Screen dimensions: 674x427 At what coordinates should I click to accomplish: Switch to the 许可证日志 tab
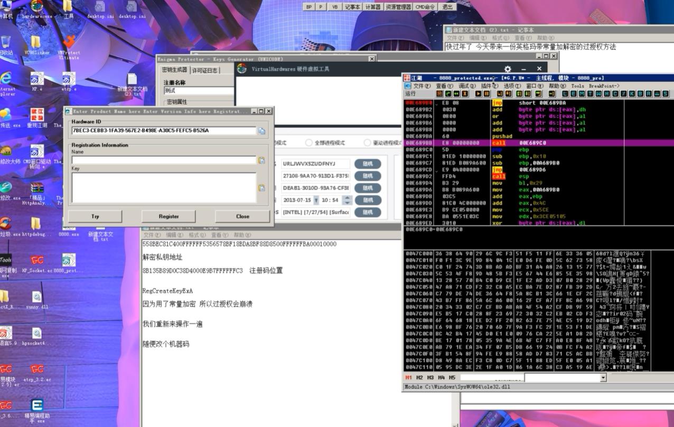coord(205,70)
